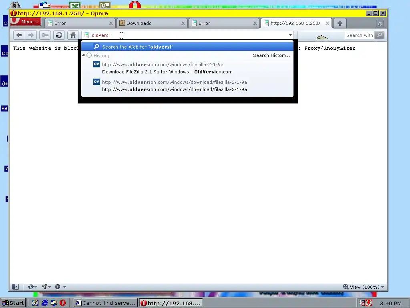Switch to the Error tab after Downloads
Screen dimensions: 410x308
coord(224,23)
